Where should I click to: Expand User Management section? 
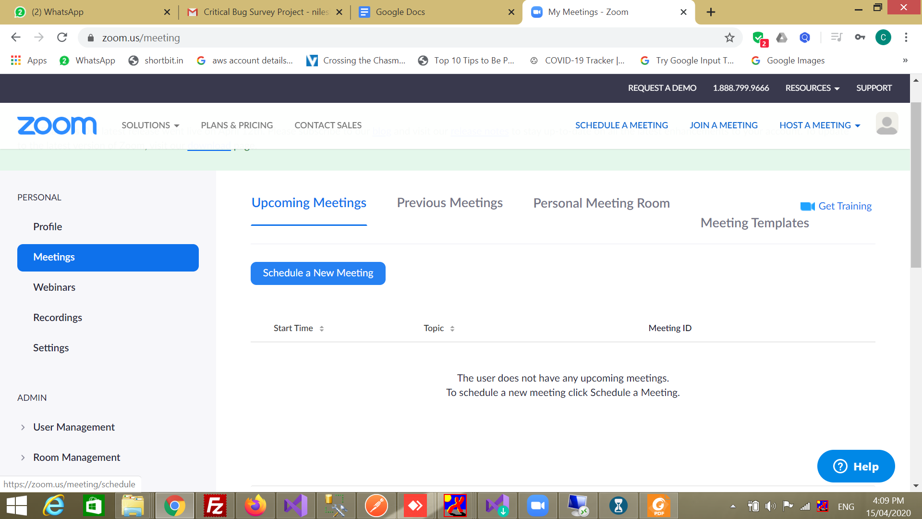(73, 427)
